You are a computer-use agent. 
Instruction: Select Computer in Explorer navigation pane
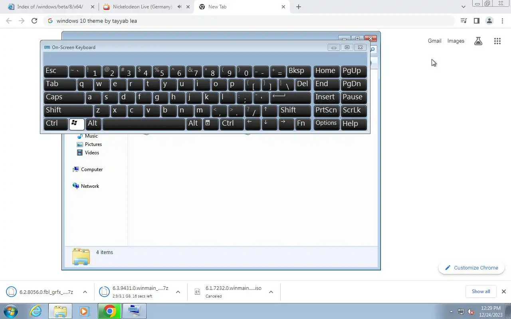(88, 169)
